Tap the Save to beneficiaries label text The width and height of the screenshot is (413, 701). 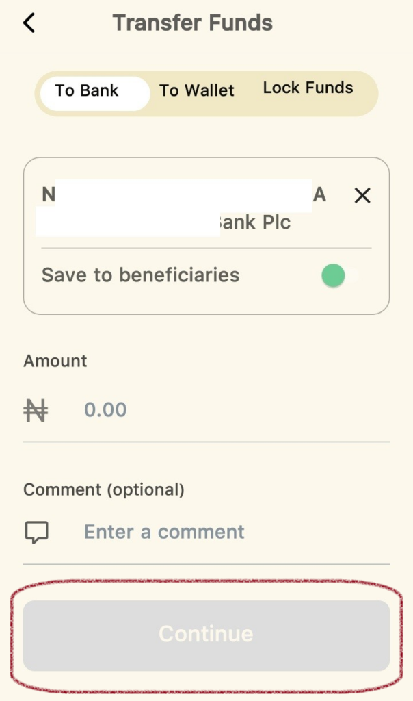coord(141,275)
